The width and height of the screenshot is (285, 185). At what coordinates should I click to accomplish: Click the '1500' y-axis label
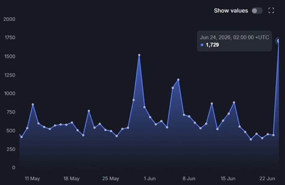click(x=10, y=56)
